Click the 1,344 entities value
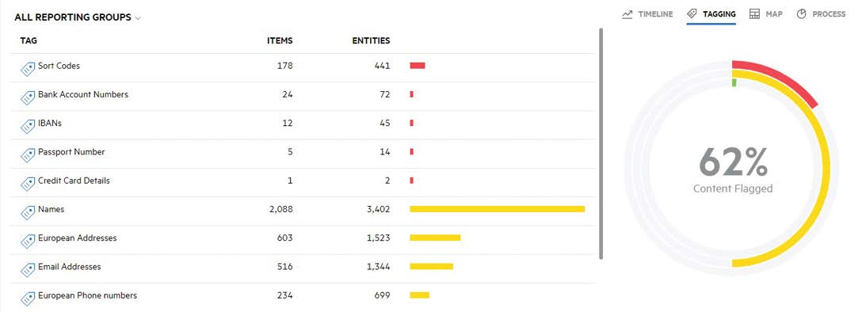 378,266
